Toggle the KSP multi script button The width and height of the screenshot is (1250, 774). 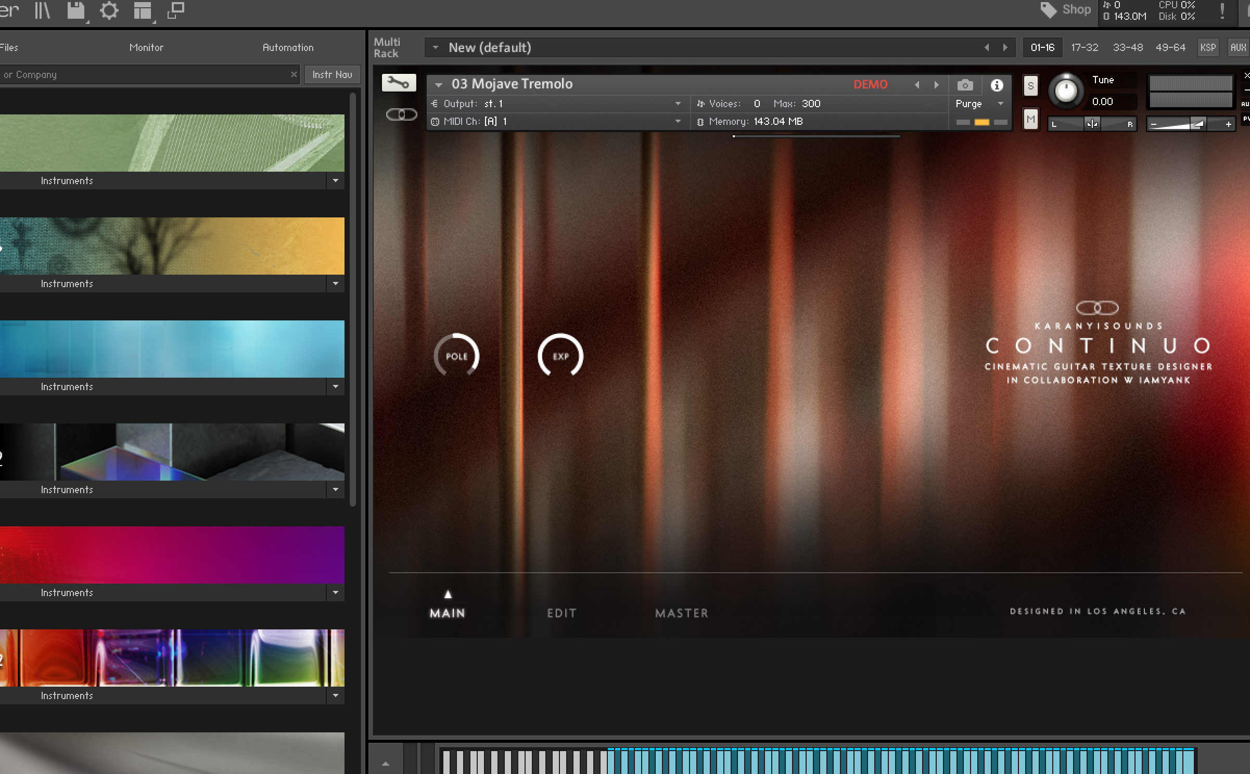[1207, 47]
